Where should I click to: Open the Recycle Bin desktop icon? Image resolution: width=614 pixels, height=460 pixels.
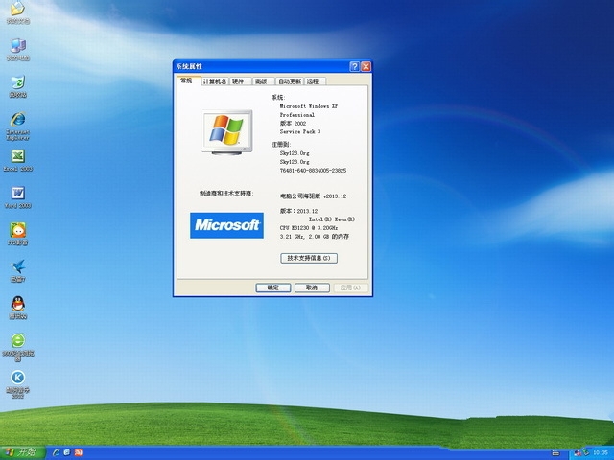tap(17, 83)
